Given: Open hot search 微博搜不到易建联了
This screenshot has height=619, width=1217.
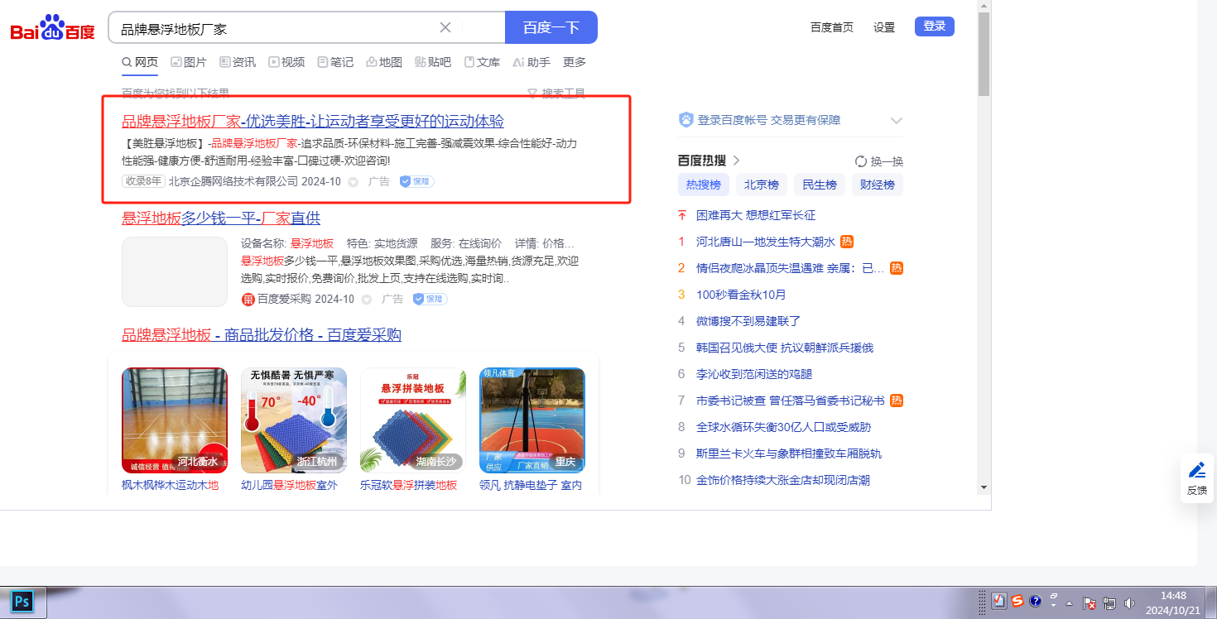Looking at the screenshot, I should 748,321.
